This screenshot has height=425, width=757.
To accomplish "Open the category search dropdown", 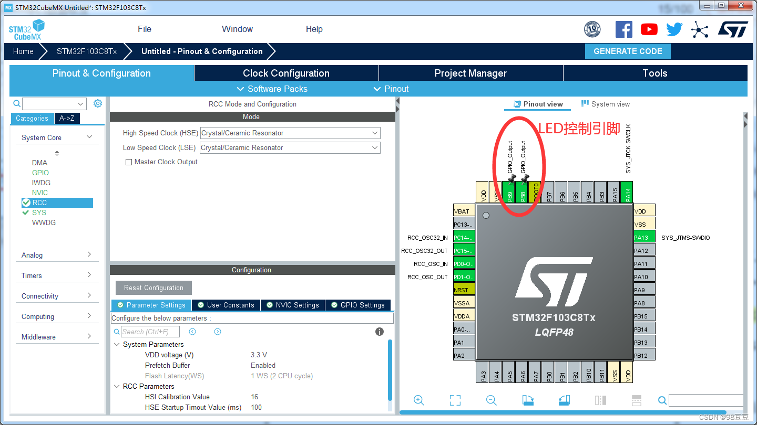I will [54, 104].
